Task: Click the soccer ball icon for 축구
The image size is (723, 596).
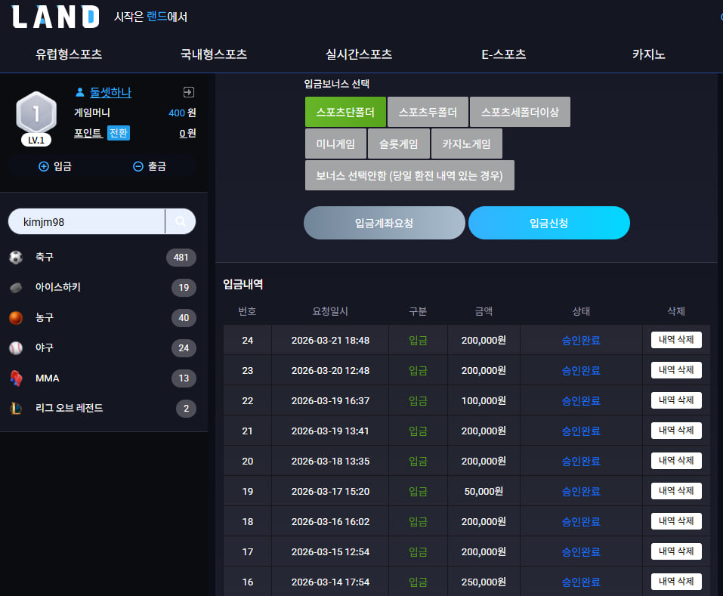Action: [x=16, y=257]
